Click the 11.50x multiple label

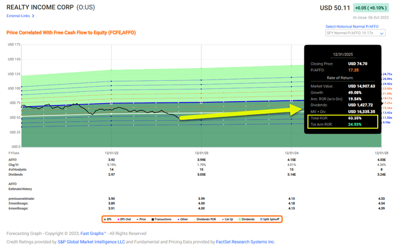click(x=388, y=118)
